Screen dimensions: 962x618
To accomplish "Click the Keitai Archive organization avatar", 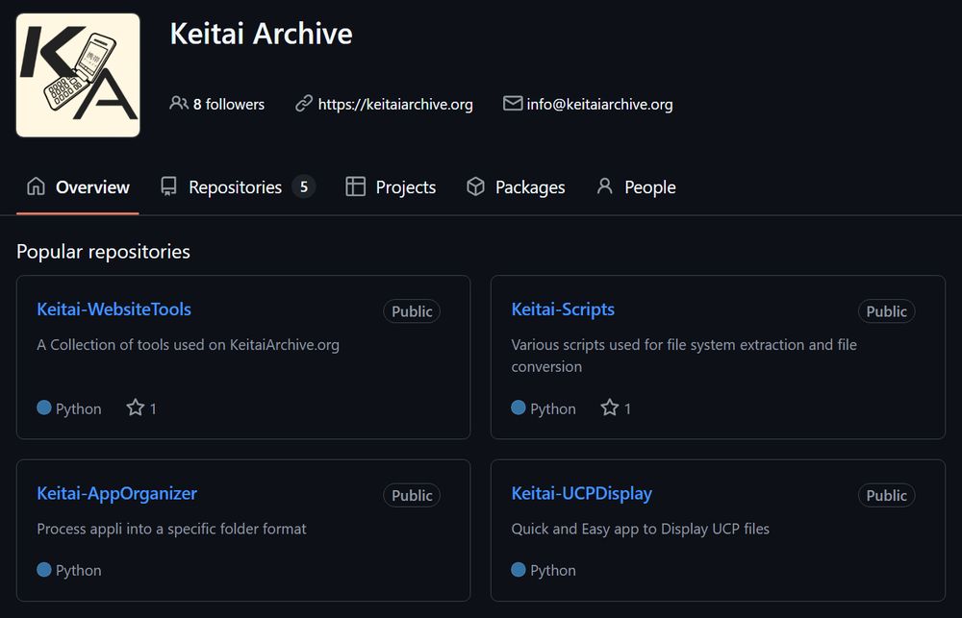I will (x=78, y=75).
